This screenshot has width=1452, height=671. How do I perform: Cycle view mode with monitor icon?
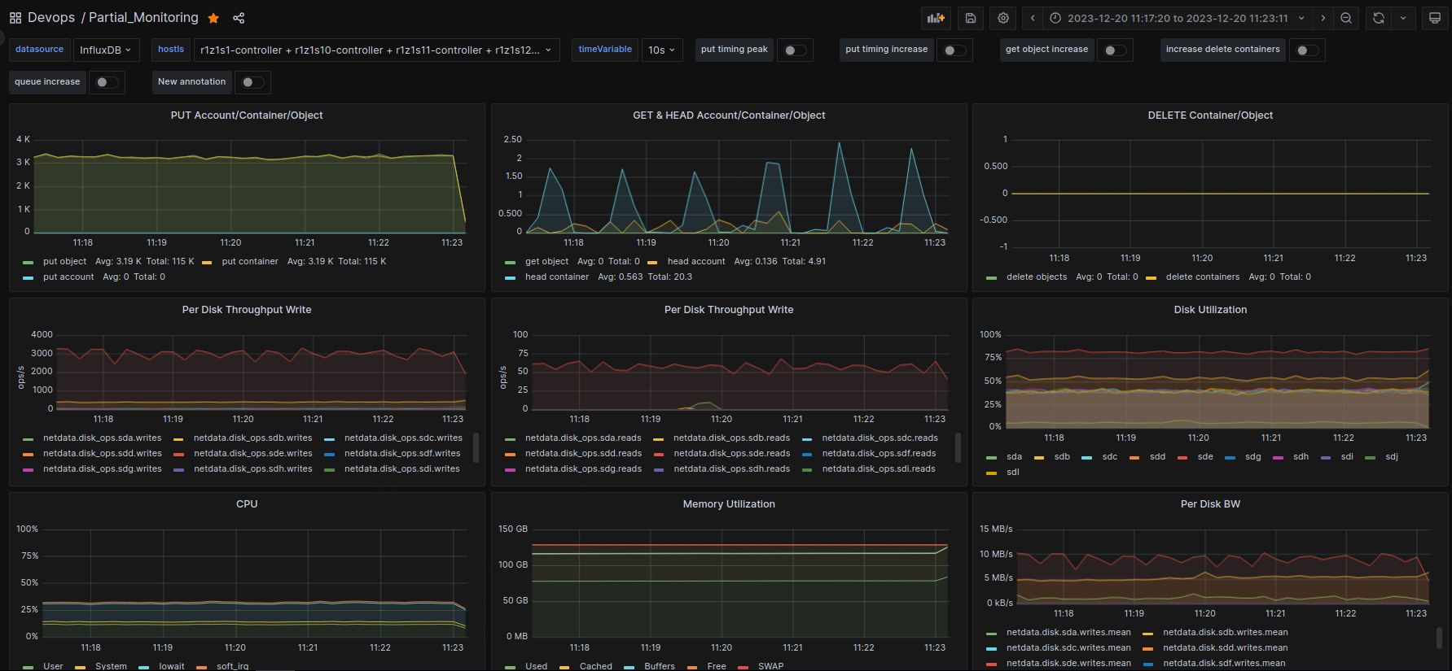point(1435,18)
